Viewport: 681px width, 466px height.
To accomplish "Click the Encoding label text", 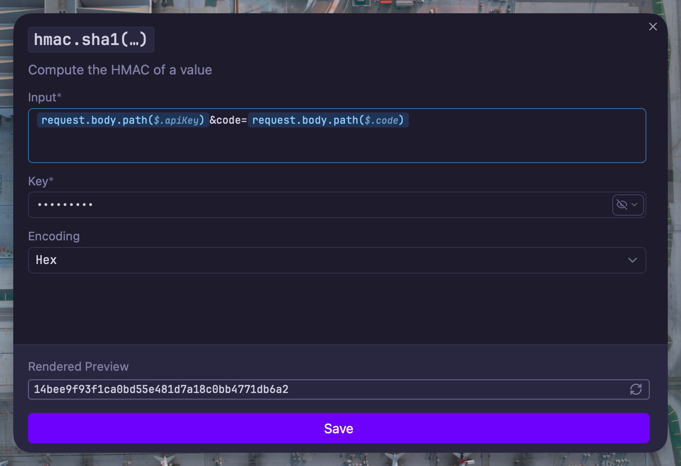I will [x=54, y=236].
